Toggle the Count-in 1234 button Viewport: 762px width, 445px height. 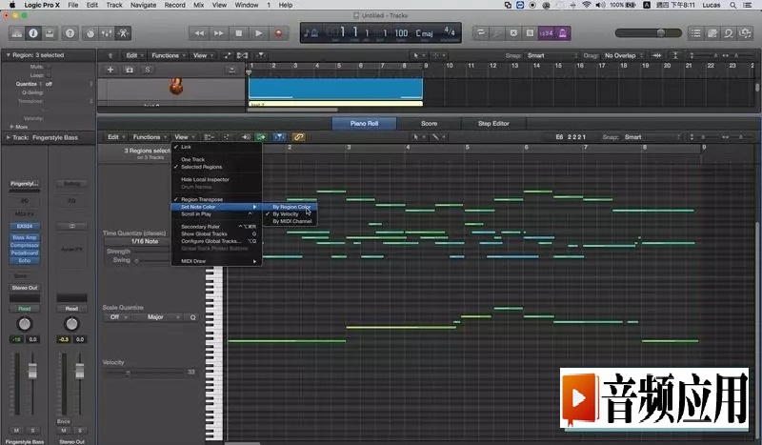tap(547, 33)
